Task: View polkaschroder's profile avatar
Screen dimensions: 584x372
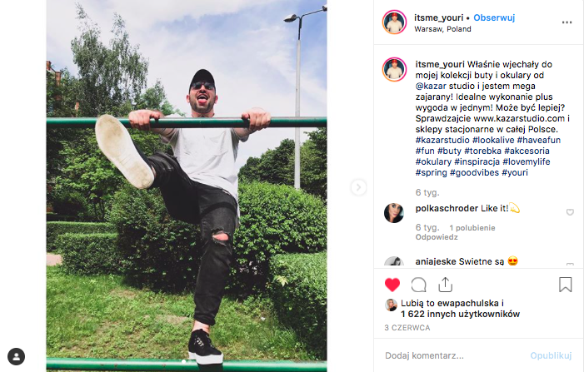Action: click(x=394, y=213)
